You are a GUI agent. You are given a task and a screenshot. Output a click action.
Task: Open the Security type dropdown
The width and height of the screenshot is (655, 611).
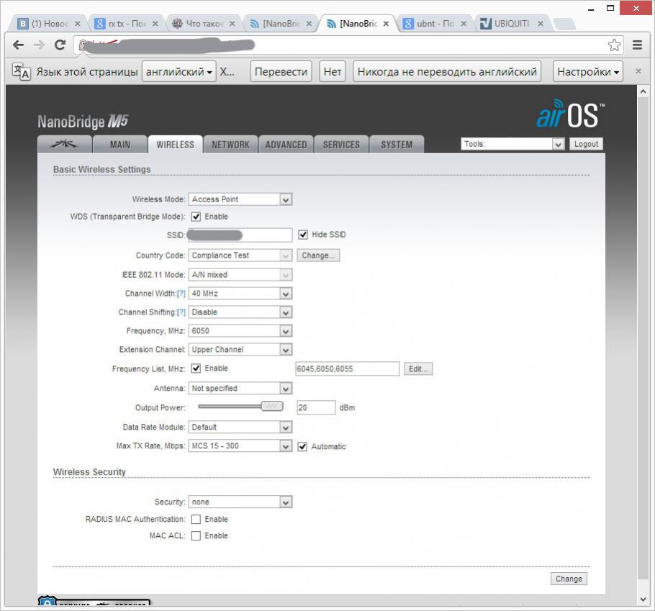[240, 502]
